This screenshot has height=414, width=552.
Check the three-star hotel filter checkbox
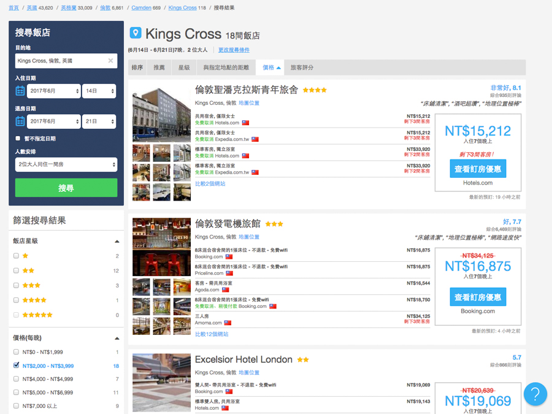[16, 285]
